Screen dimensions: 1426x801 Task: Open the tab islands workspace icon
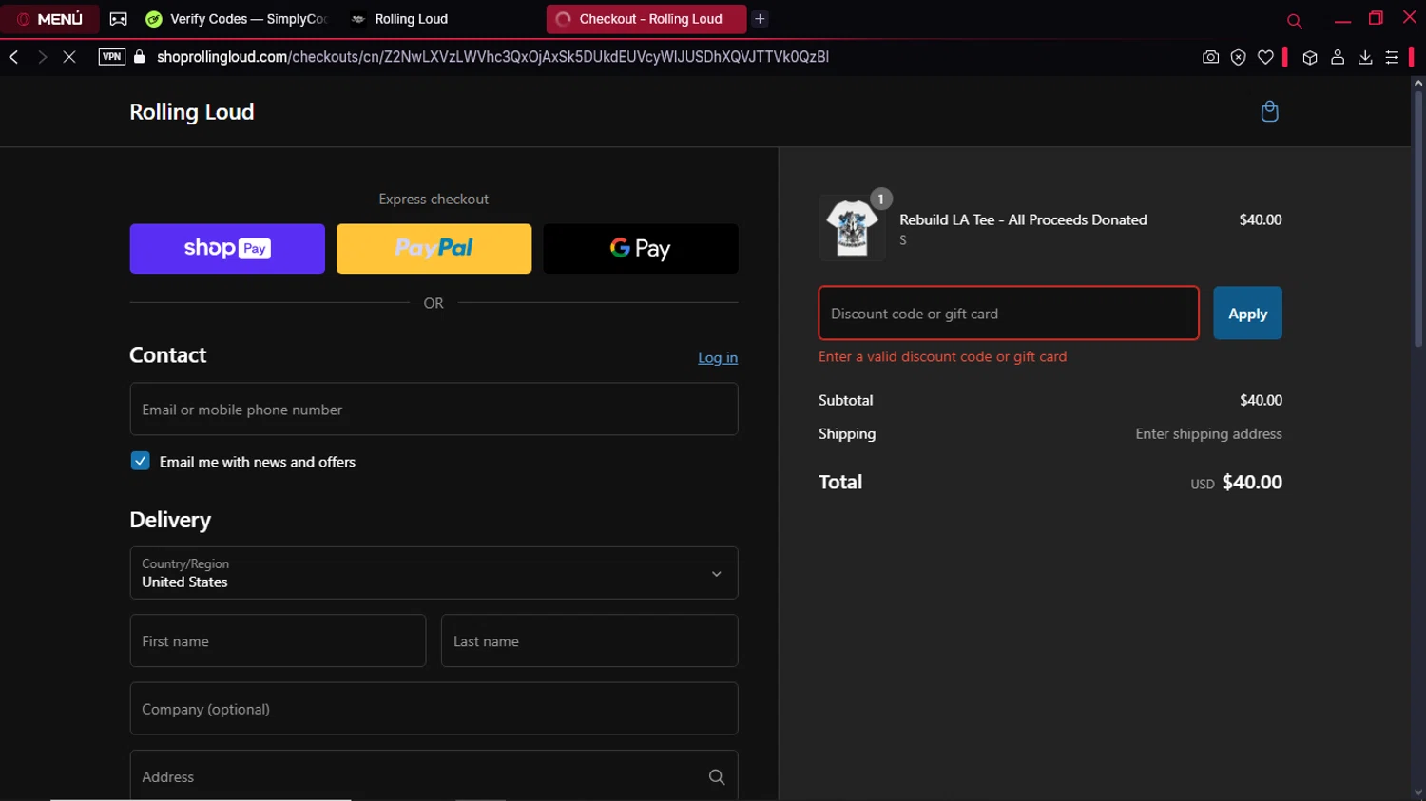(x=118, y=19)
